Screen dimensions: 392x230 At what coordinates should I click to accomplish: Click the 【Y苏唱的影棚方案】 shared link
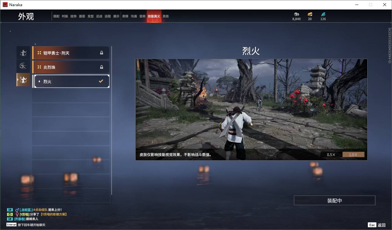pos(54,214)
